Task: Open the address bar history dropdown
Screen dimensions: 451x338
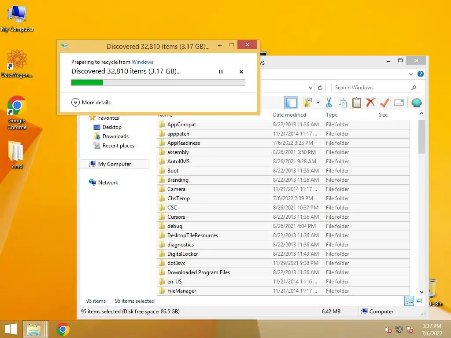Action: pos(311,88)
